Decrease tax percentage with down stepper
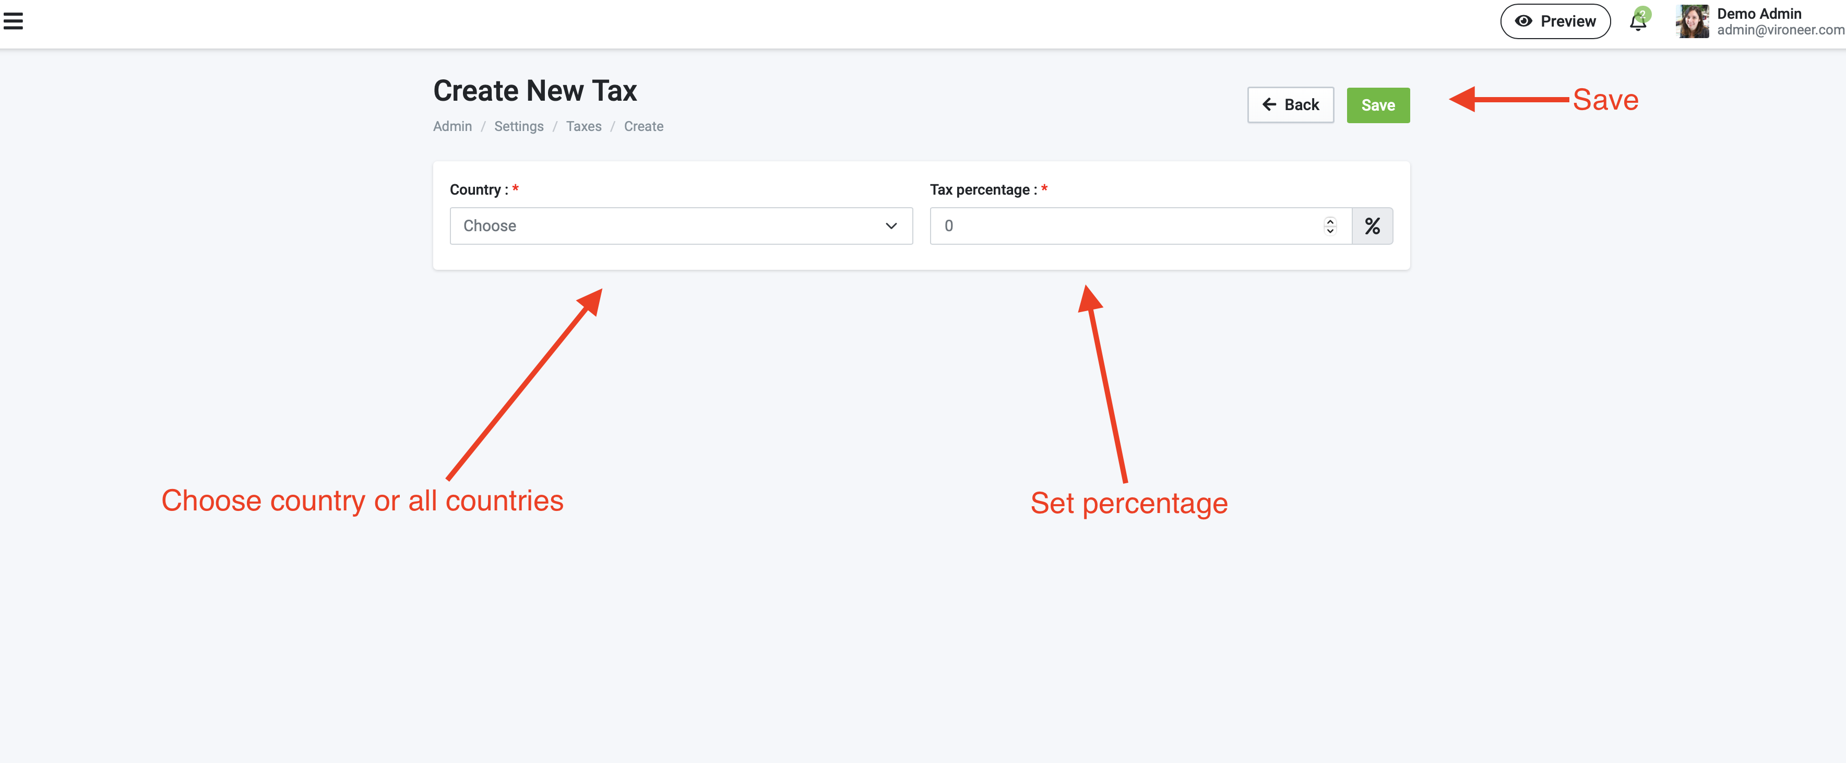Image resolution: width=1846 pixels, height=763 pixels. (1330, 231)
